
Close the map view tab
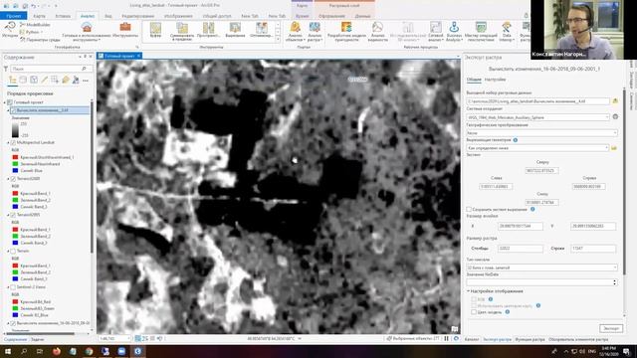pyautogui.click(x=139, y=56)
